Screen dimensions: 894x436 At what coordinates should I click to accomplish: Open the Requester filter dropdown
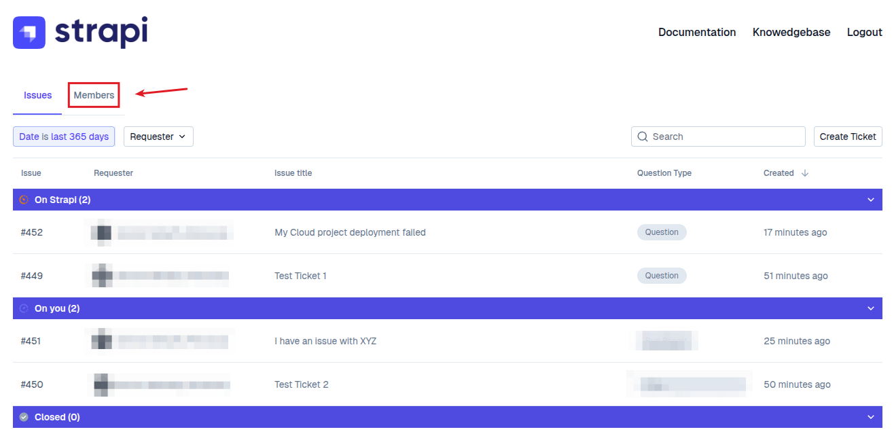(x=158, y=137)
